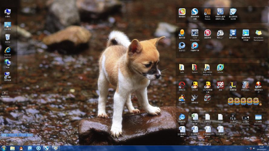269x151 pixels.
Task: Select the QQ飞车 game shortcut
Action: pyautogui.click(x=195, y=85)
